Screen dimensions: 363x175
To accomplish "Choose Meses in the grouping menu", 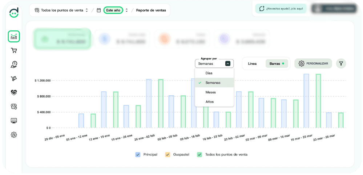I will point(210,92).
